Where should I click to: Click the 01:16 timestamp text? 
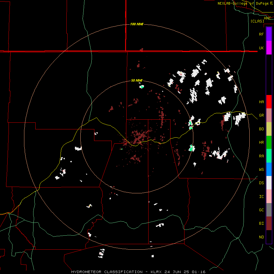pyautogui.click(x=198, y=272)
